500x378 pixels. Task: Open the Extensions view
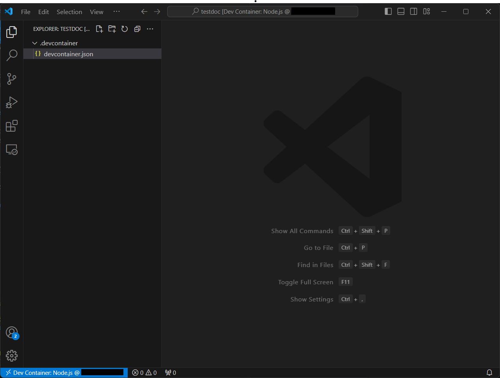(12, 126)
